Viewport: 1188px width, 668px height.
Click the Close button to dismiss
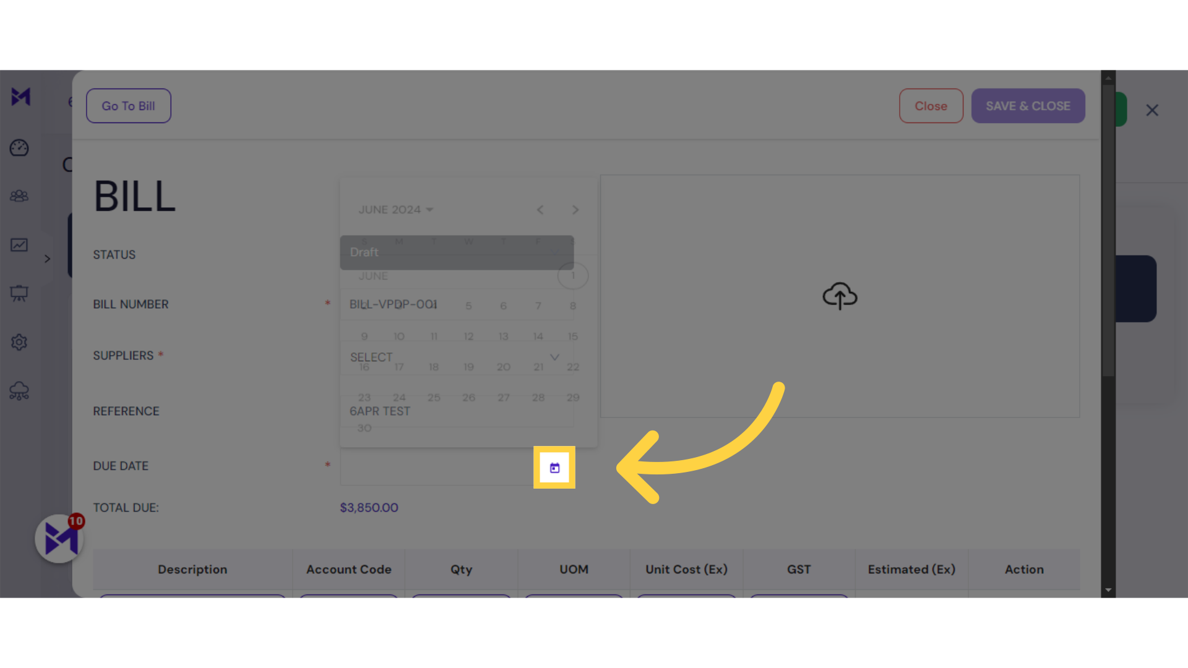tap(930, 105)
